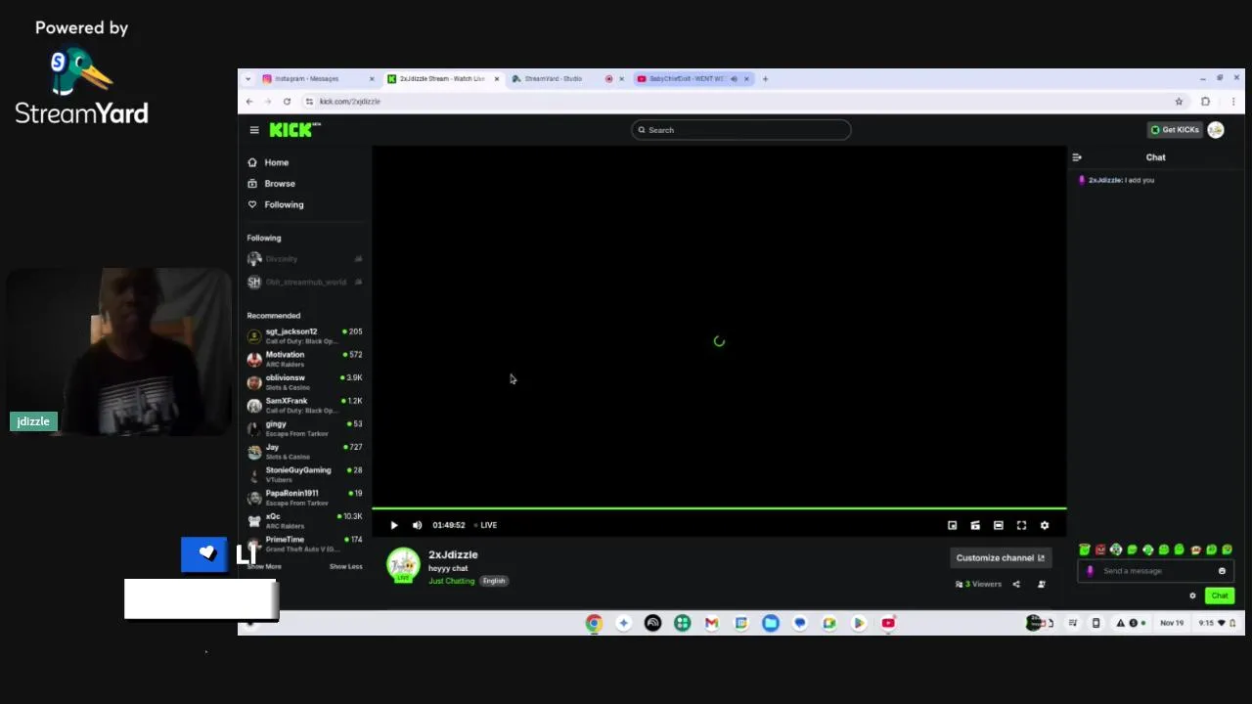Image resolution: width=1252 pixels, height=704 pixels.
Task: Jump to LIVE in the player
Action: (x=486, y=525)
